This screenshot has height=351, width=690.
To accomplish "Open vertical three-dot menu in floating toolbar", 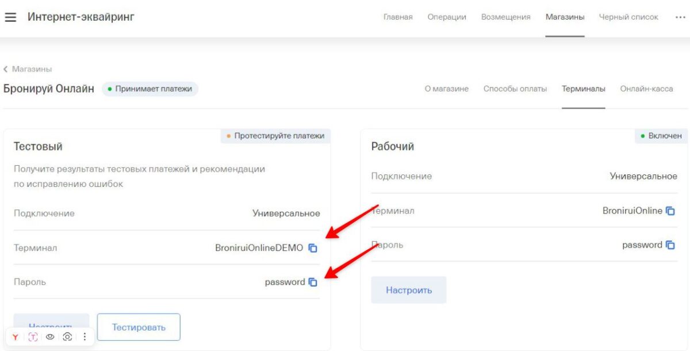I will pos(85,337).
